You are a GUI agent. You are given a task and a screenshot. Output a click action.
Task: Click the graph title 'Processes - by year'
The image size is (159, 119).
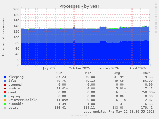[79, 6]
